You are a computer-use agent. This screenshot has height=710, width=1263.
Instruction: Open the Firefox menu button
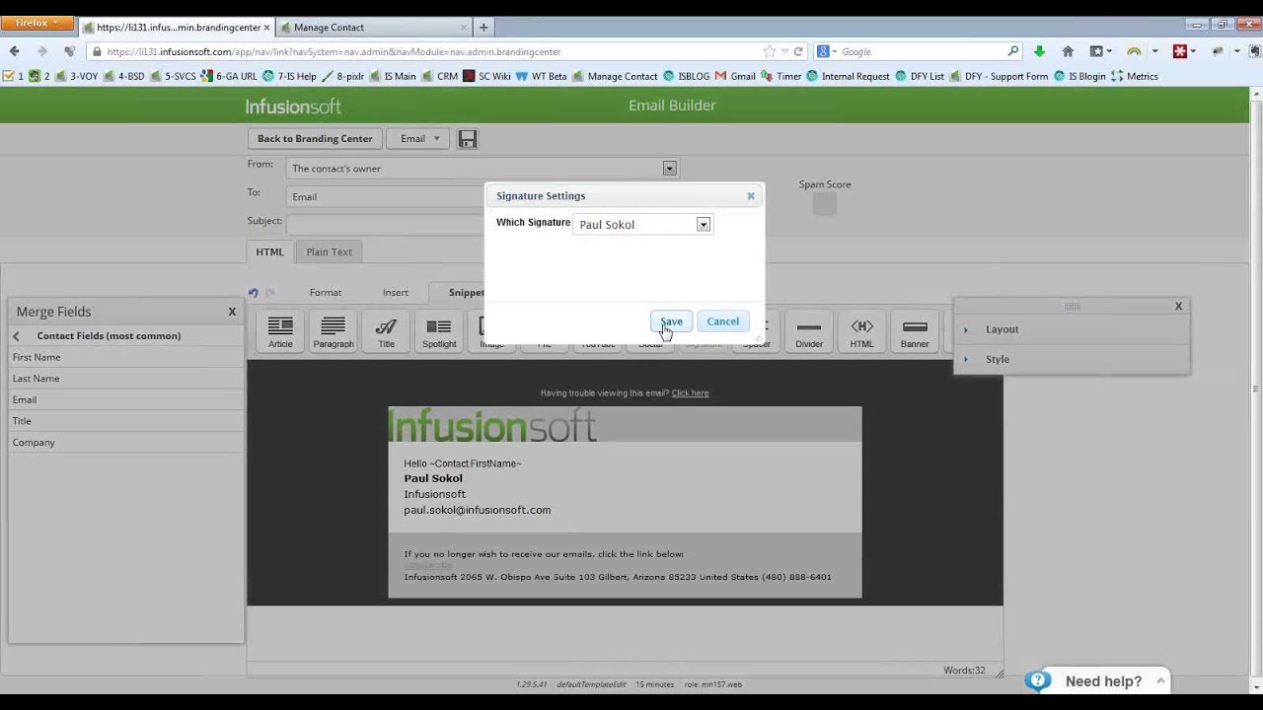click(x=37, y=22)
